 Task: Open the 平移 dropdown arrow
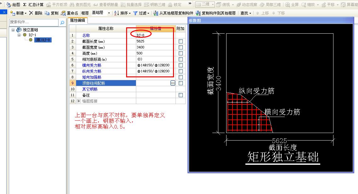(x=338, y=5)
